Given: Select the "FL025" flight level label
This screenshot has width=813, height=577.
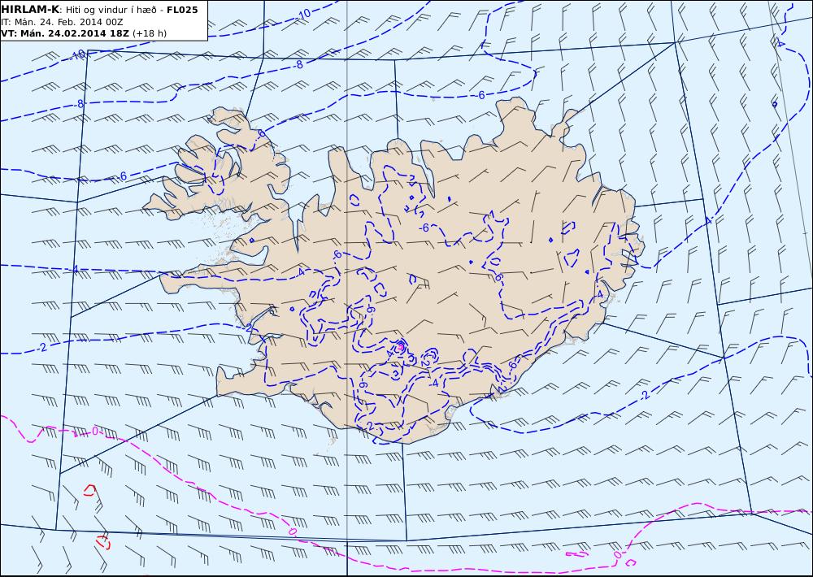Looking at the screenshot, I should click(182, 10).
